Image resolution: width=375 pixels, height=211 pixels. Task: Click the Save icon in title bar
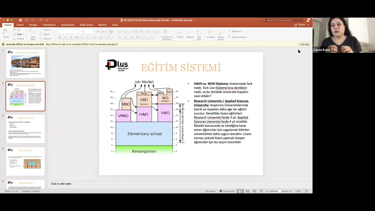click(26, 20)
